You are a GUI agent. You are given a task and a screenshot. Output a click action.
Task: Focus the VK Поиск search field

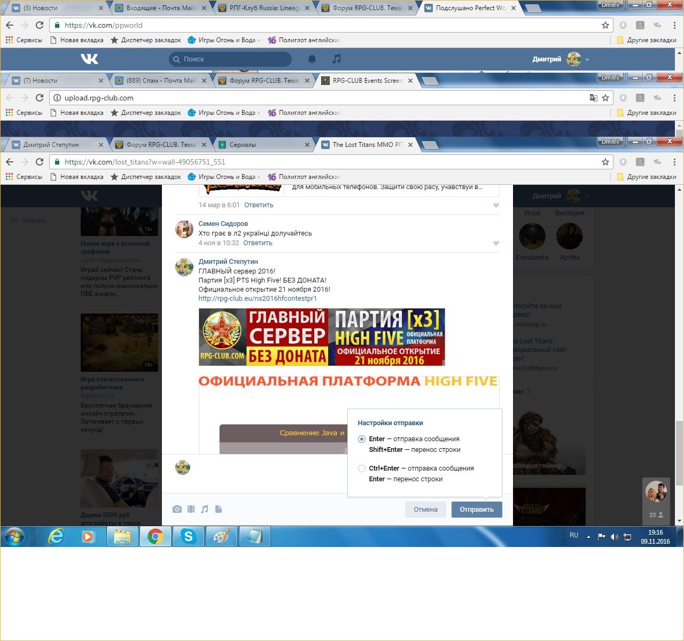(x=230, y=59)
